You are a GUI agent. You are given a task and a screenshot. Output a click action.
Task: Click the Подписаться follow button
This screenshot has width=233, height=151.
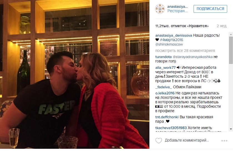[x=210, y=9]
